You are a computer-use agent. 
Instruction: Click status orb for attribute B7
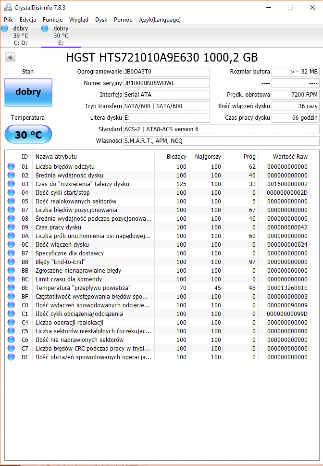point(11,253)
